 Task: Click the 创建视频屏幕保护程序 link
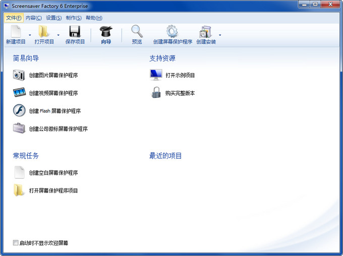tap(53, 93)
